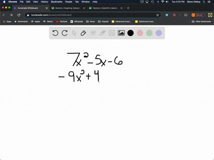Open the Wikipedia bookmark
The height and width of the screenshot is (160, 214).
[x=77, y=21]
